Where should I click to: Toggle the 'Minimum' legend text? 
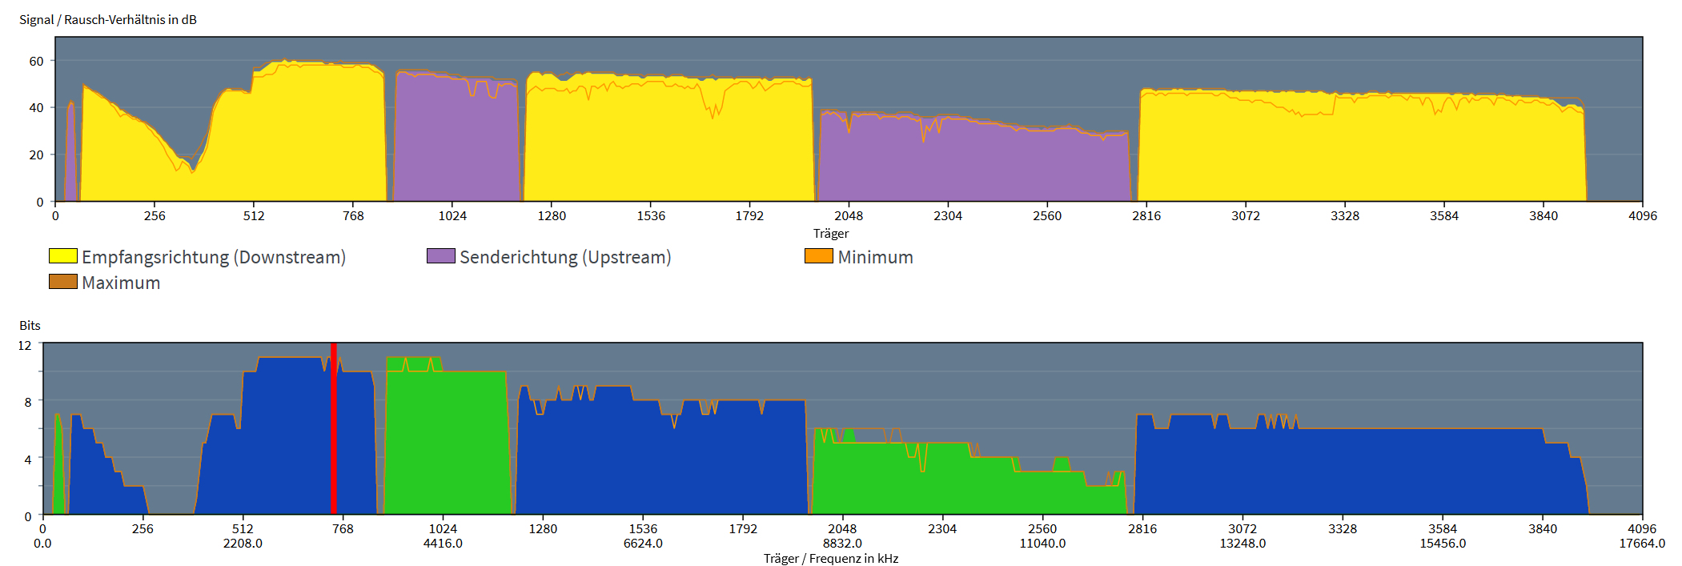click(x=875, y=257)
